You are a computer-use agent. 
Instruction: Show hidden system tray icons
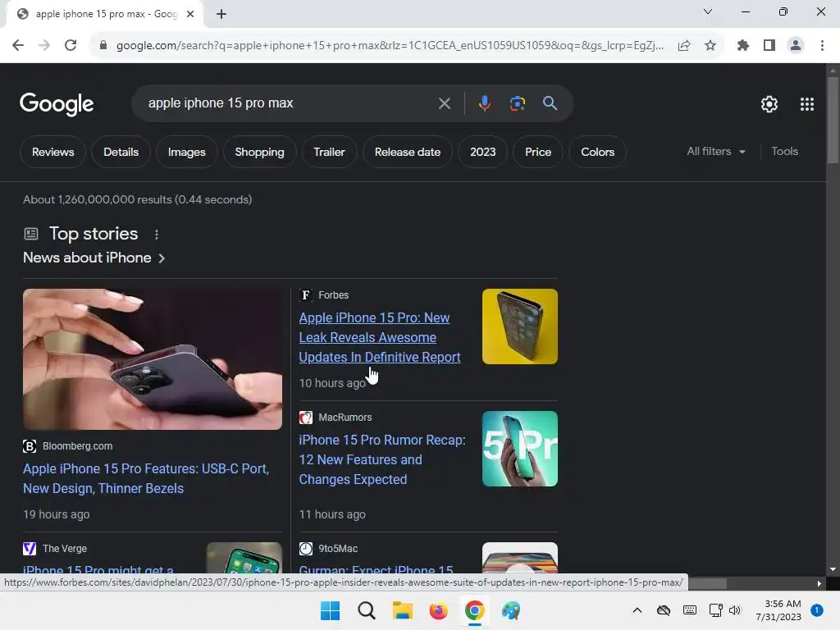(637, 610)
